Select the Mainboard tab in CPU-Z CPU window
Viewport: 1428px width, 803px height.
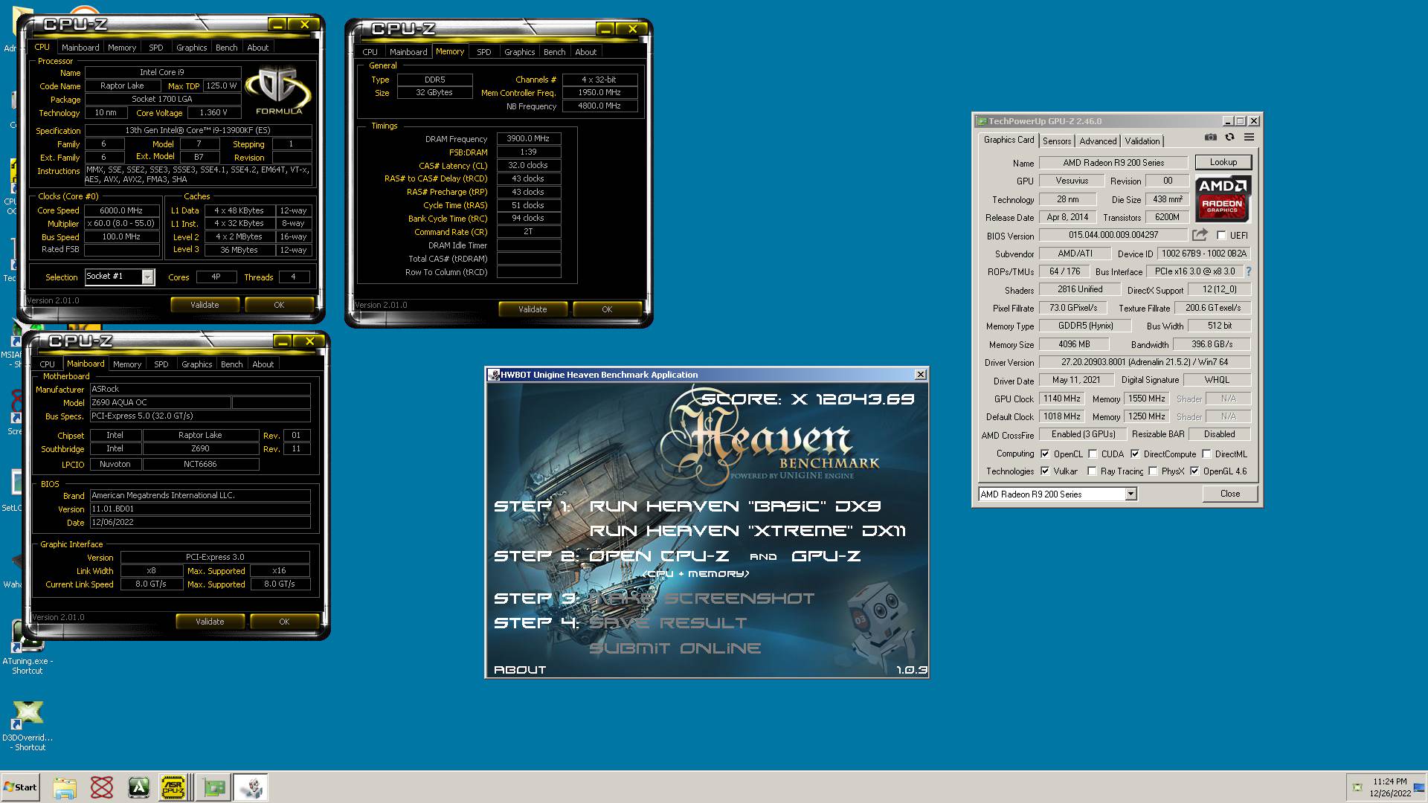[80, 48]
